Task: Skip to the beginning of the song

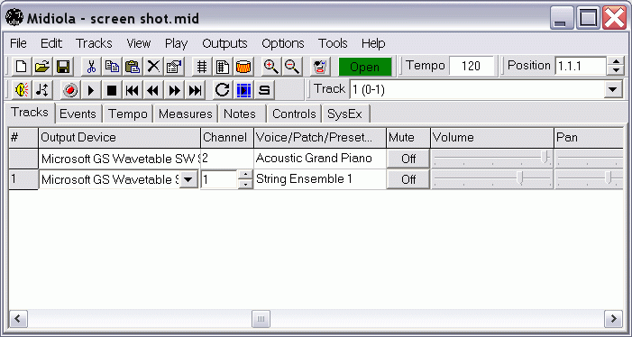Action: pyautogui.click(x=133, y=90)
